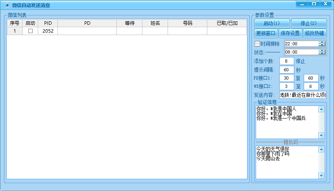Click the 号码 column header
The width and height of the screenshot is (334, 191).
coord(187,23)
